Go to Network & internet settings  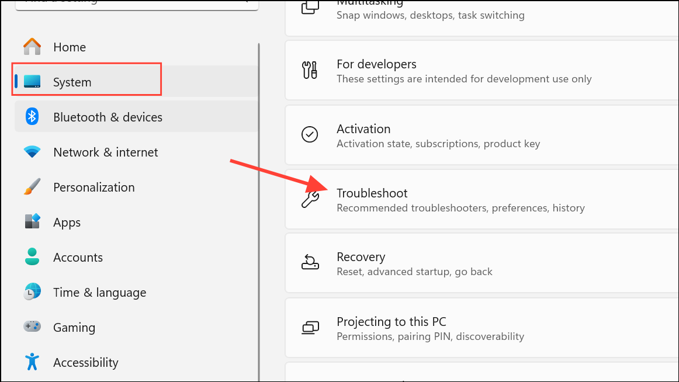105,152
